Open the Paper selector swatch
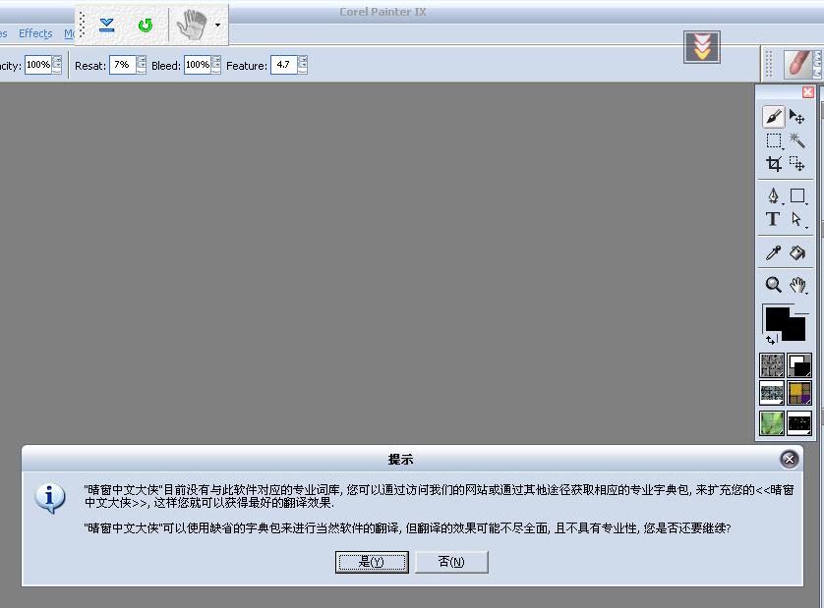This screenshot has height=608, width=824. point(772,365)
